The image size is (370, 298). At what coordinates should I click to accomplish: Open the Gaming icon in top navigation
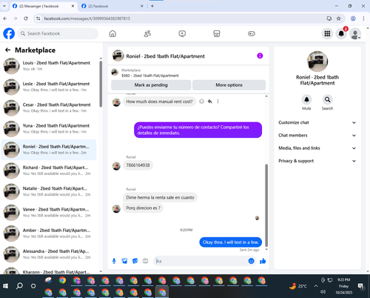(x=252, y=33)
